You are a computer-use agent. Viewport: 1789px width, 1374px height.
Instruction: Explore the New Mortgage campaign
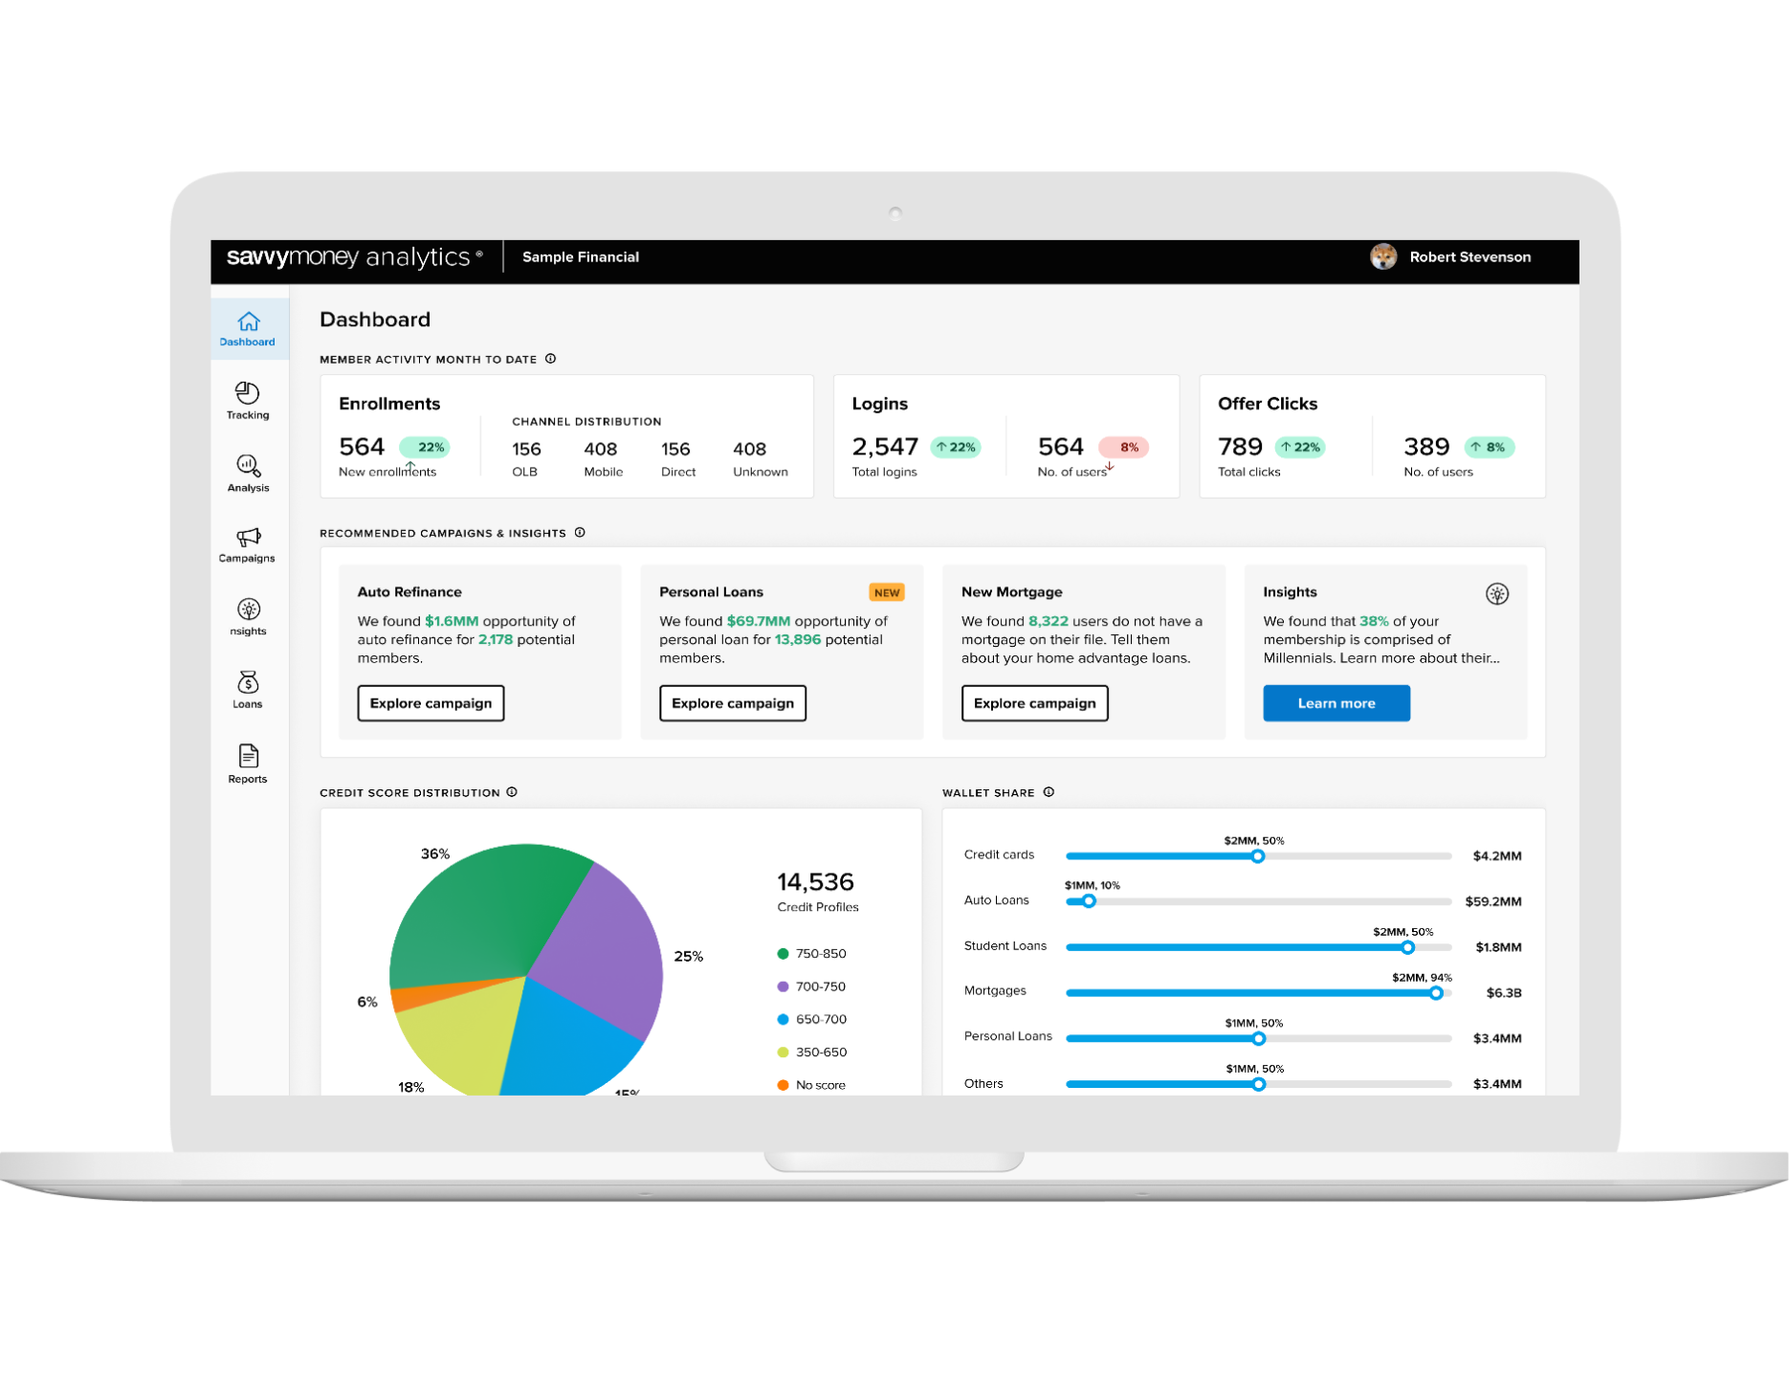point(1034,703)
